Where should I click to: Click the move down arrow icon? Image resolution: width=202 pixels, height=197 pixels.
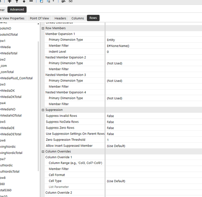coord(24,2)
